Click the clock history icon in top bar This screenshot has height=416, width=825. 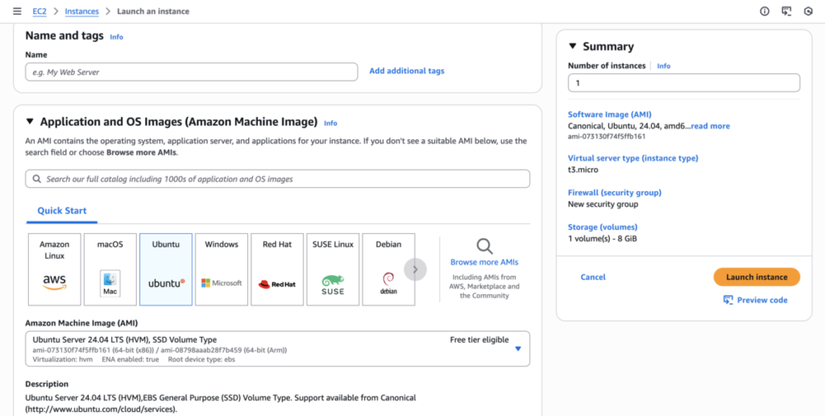[808, 11]
